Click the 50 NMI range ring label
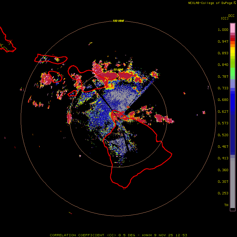The width and height of the screenshot is (237, 237). 118,70
